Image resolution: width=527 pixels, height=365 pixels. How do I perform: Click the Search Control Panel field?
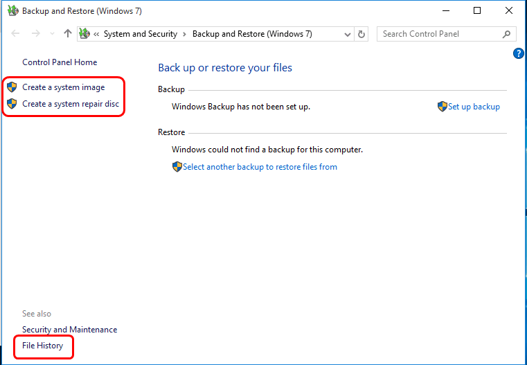(447, 34)
